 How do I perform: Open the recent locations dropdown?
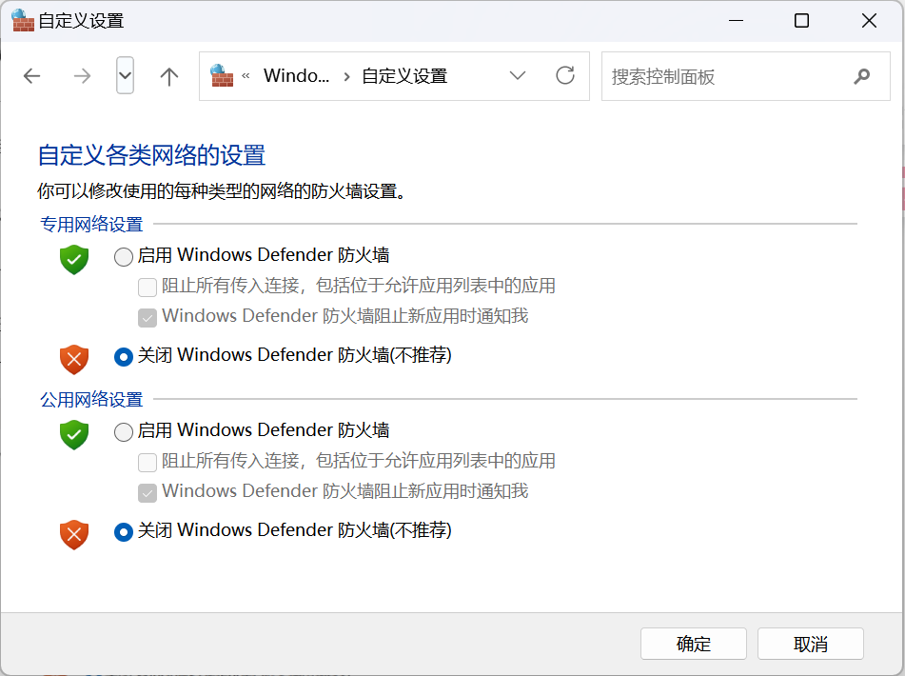125,75
